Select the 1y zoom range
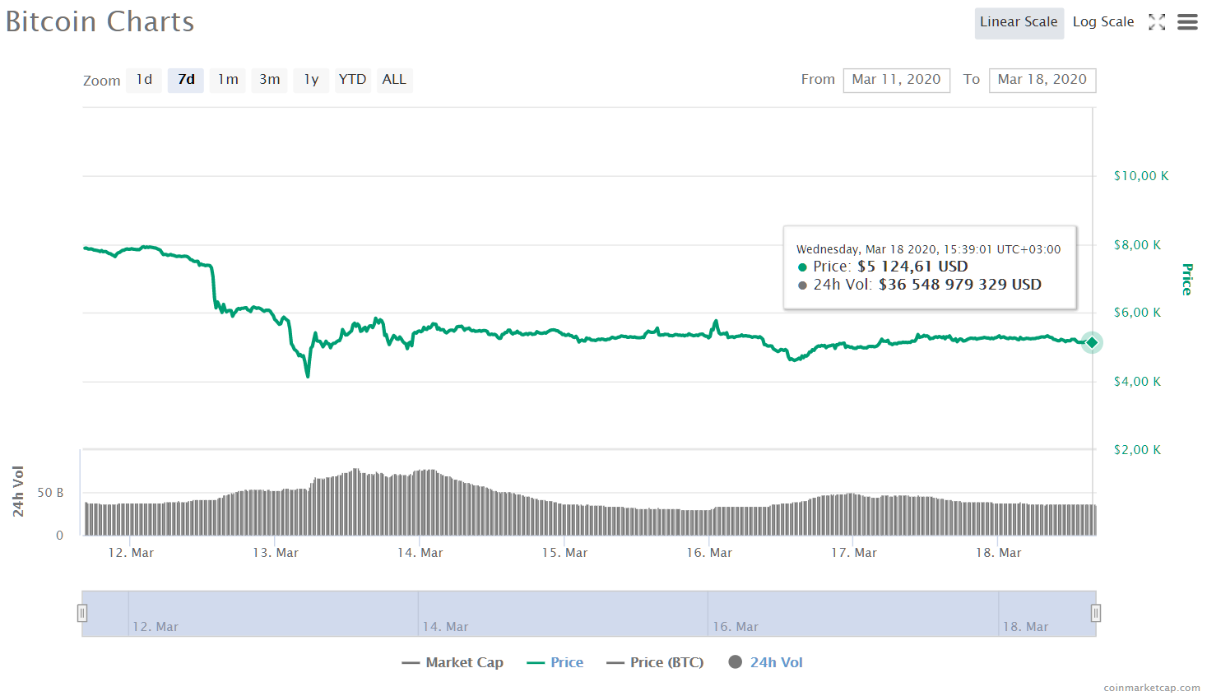This screenshot has height=696, width=1207. [311, 80]
